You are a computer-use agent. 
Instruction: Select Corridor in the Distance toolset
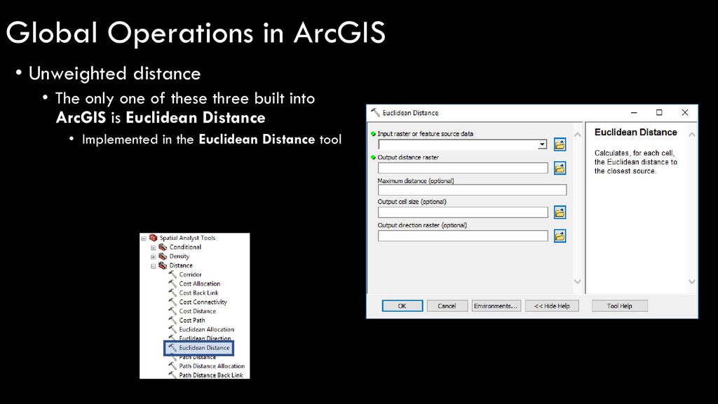click(x=190, y=274)
